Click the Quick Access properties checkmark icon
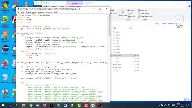 tap(41, 3)
